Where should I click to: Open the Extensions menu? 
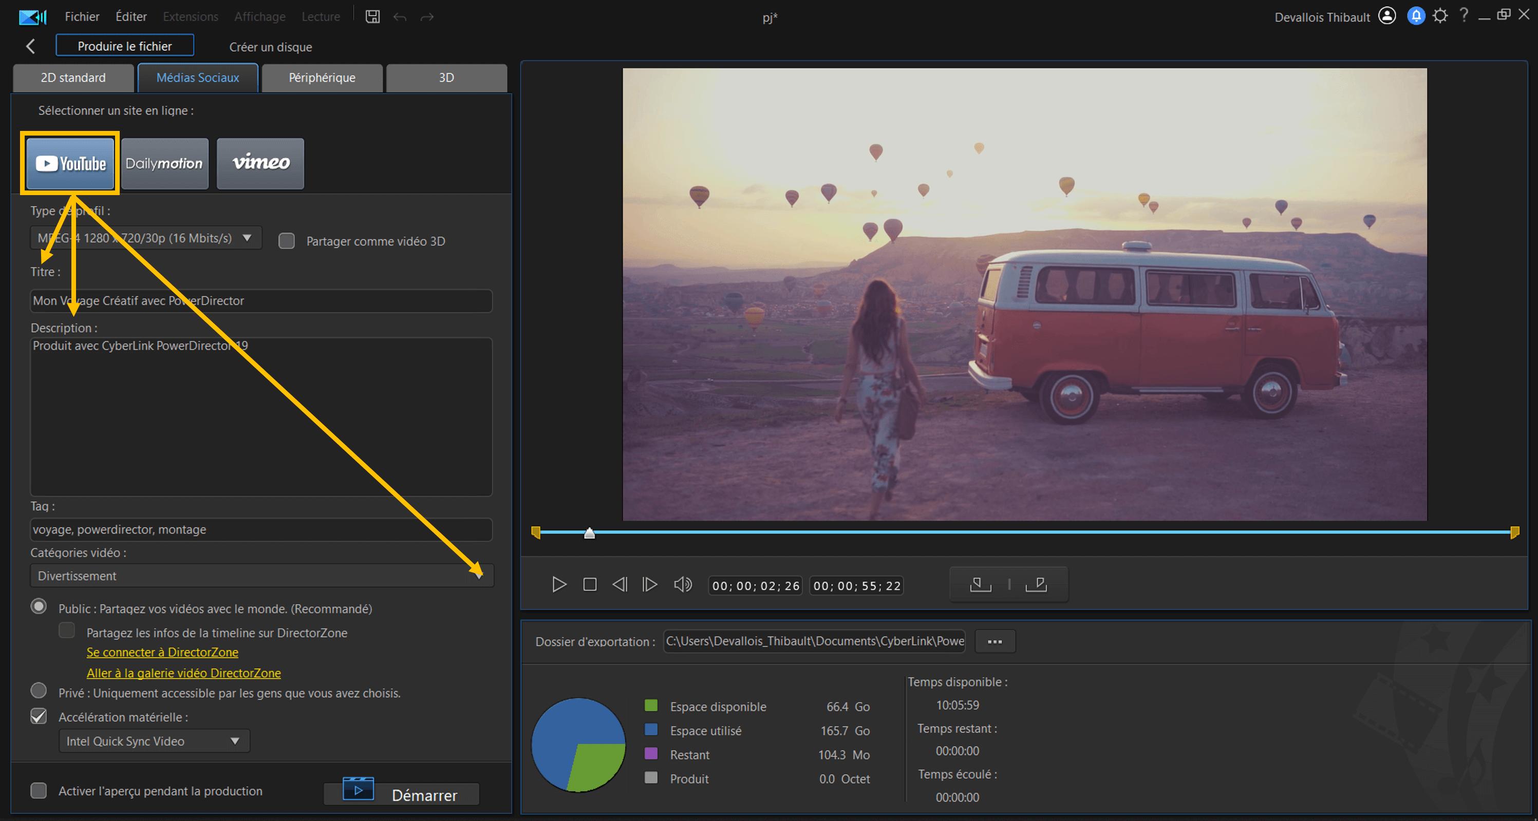[x=191, y=17]
